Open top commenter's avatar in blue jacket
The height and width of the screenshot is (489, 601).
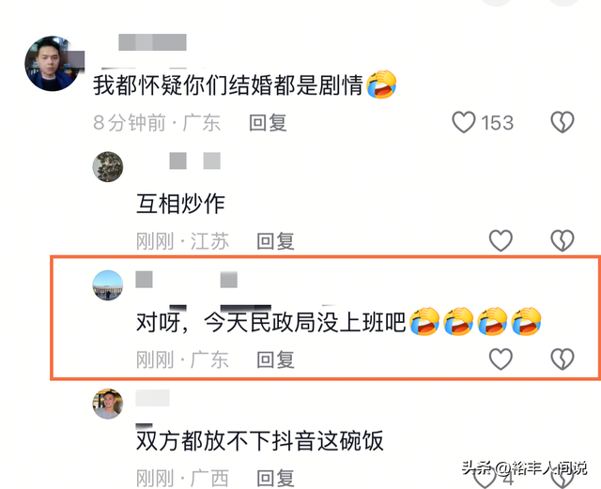[x=53, y=64]
